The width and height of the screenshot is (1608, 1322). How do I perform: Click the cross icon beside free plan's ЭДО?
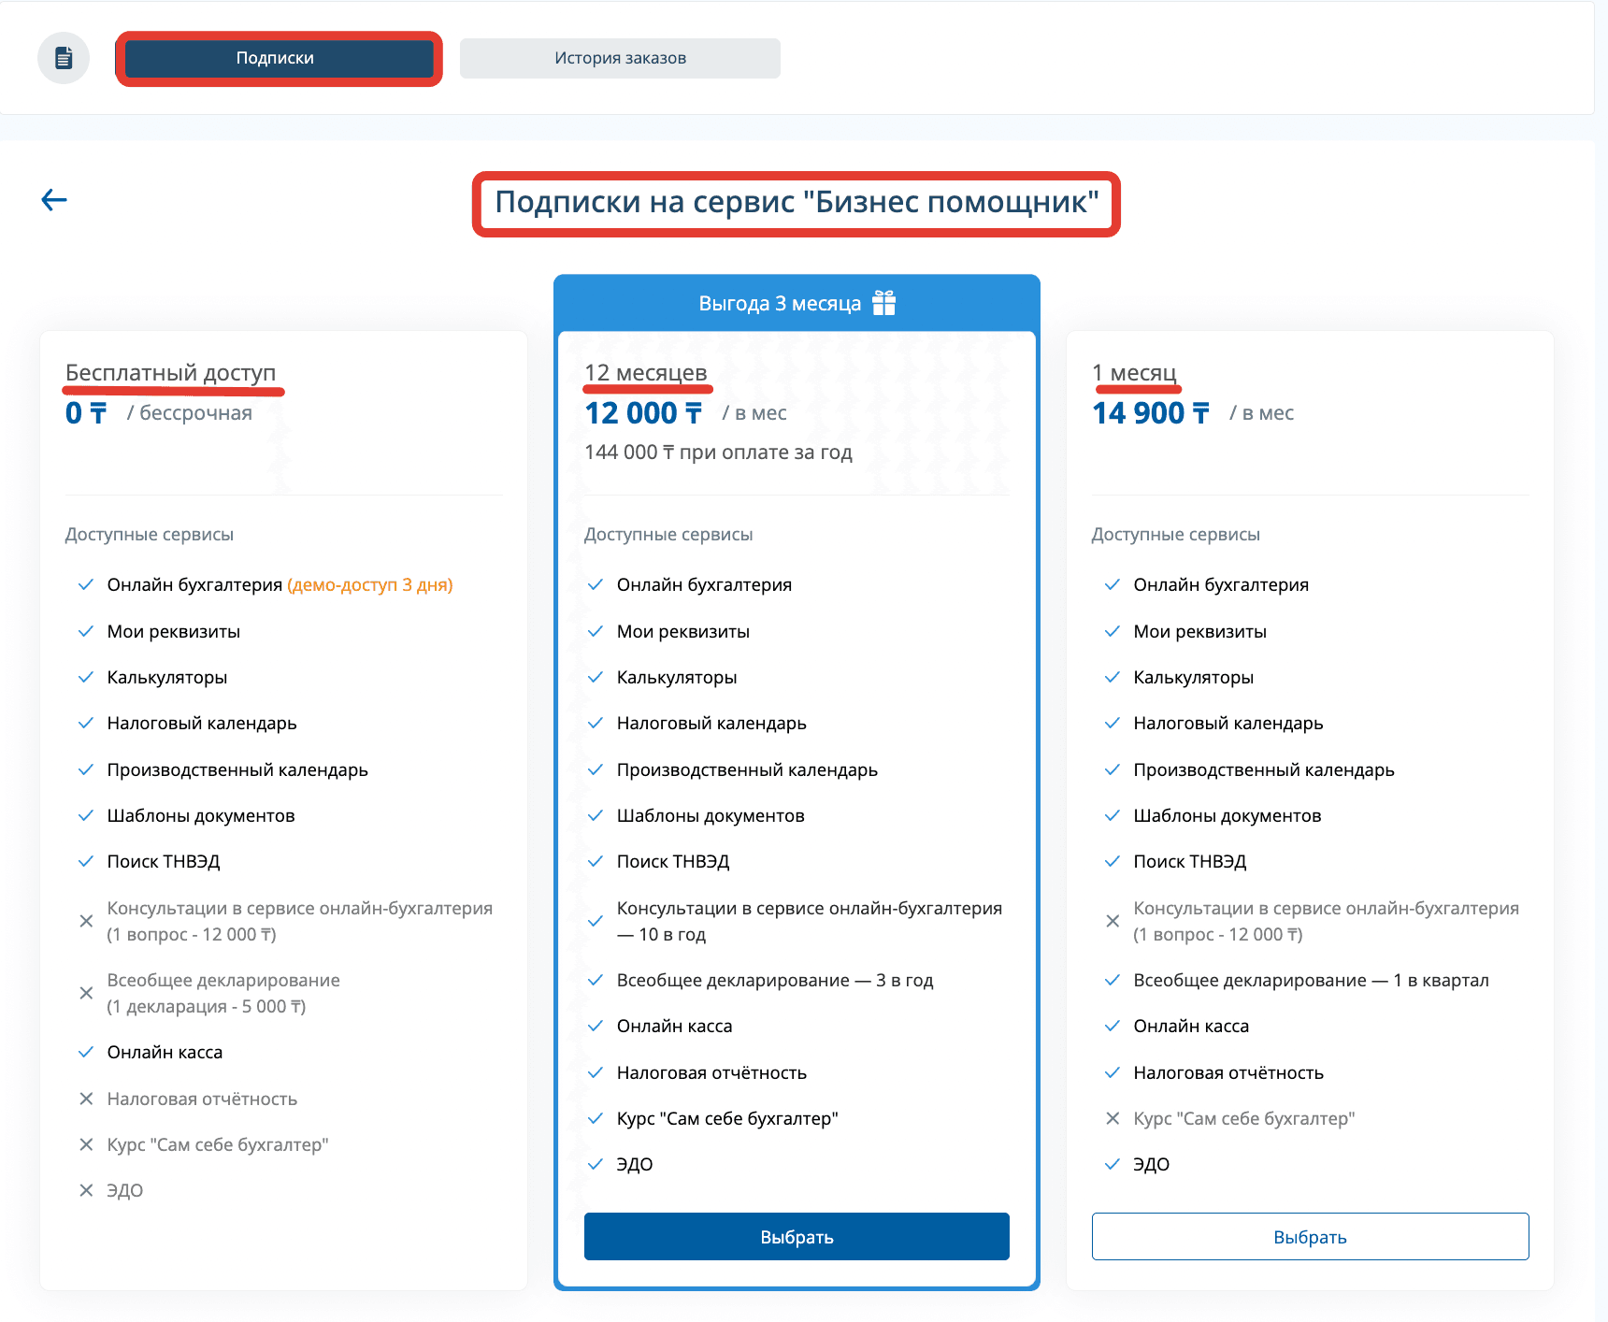[x=86, y=1190]
